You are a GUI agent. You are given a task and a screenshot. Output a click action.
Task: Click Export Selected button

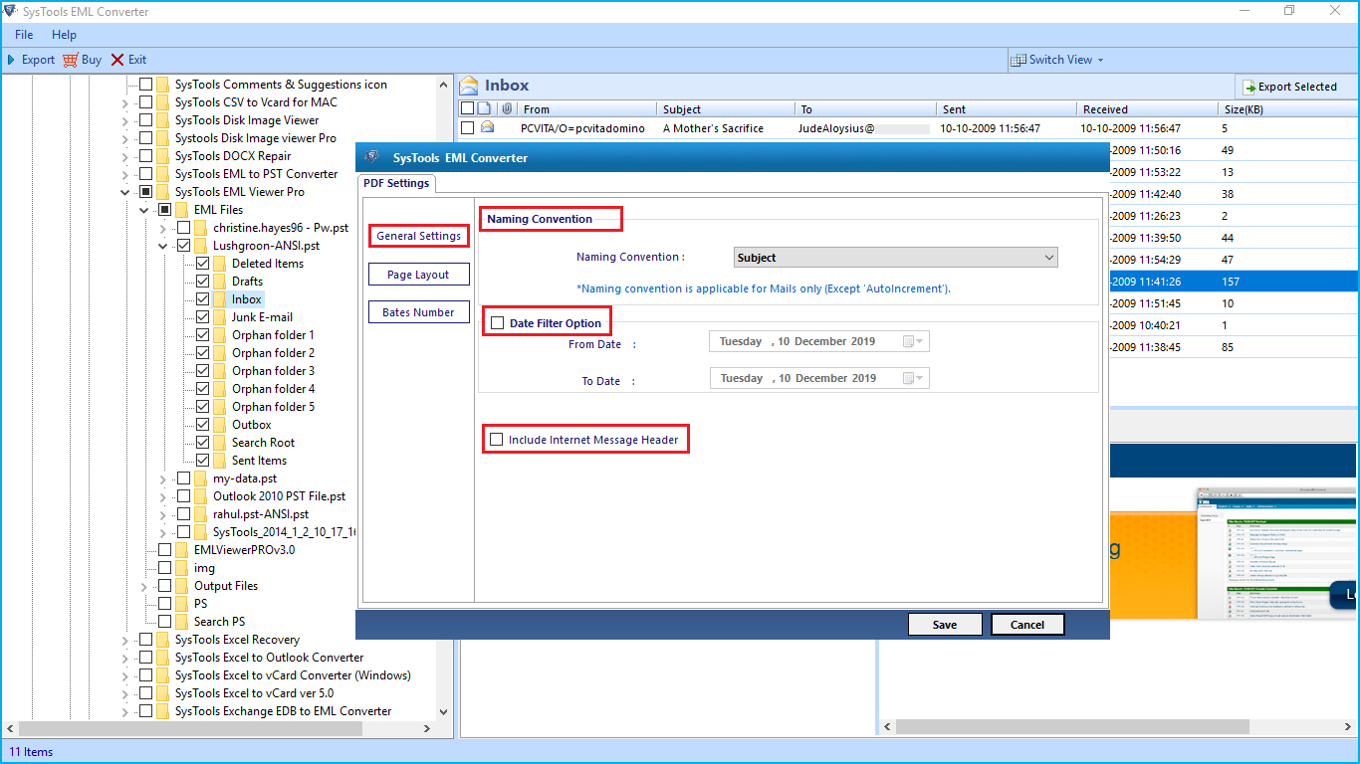pos(1289,87)
